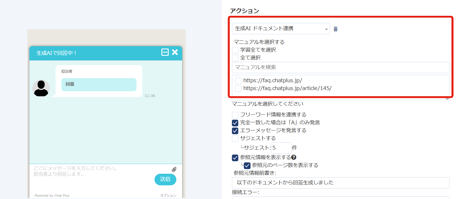Image resolution: width=467 pixels, height=199 pixels.
Task: Click the 担当者 label in chat bubble
Action: pos(67,71)
